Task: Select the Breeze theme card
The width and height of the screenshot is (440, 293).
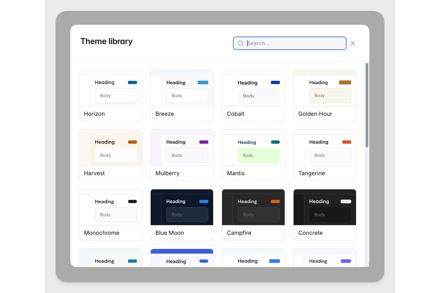Action: click(182, 96)
